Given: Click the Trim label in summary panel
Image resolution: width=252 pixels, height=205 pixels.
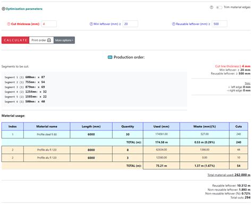Looking at the screenshot, I should coord(248,83).
